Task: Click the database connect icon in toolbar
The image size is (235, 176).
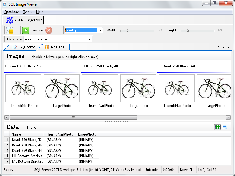Action: coord(10,30)
